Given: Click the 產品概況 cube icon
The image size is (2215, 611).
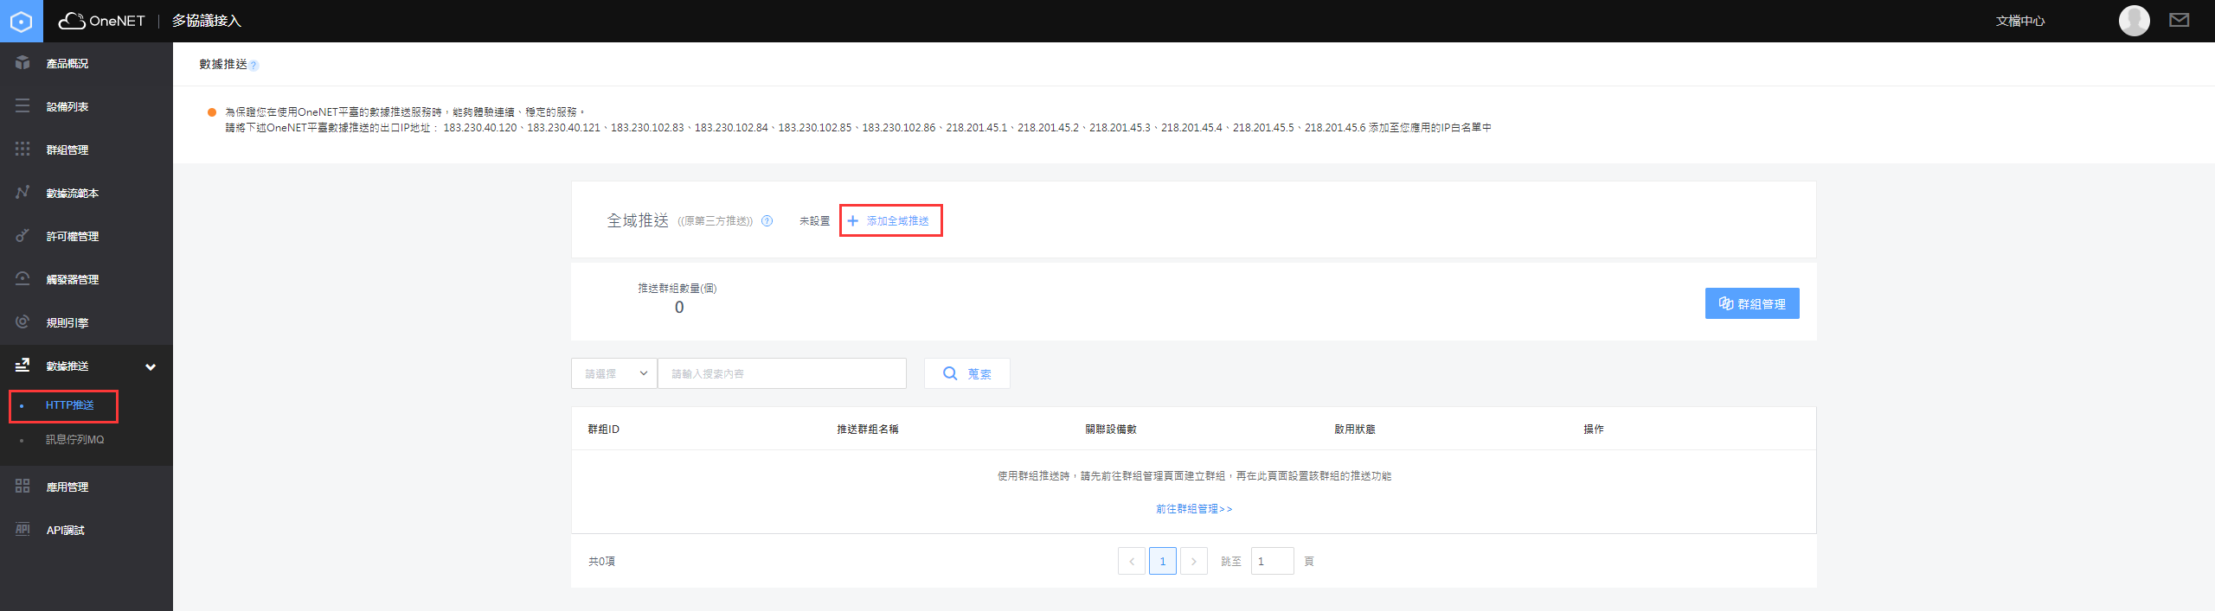Looking at the screenshot, I should 22,63.
